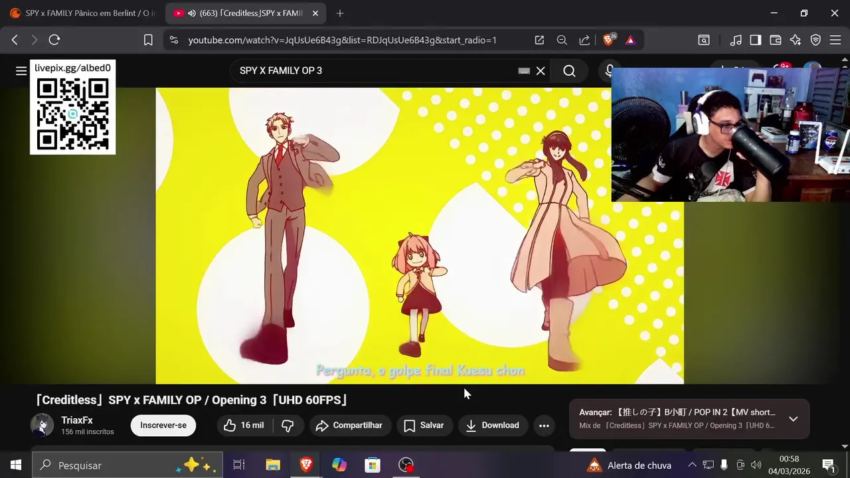Image resolution: width=850 pixels, height=478 pixels.
Task: Subscribe via the Inscrever-se button
Action: click(x=163, y=425)
